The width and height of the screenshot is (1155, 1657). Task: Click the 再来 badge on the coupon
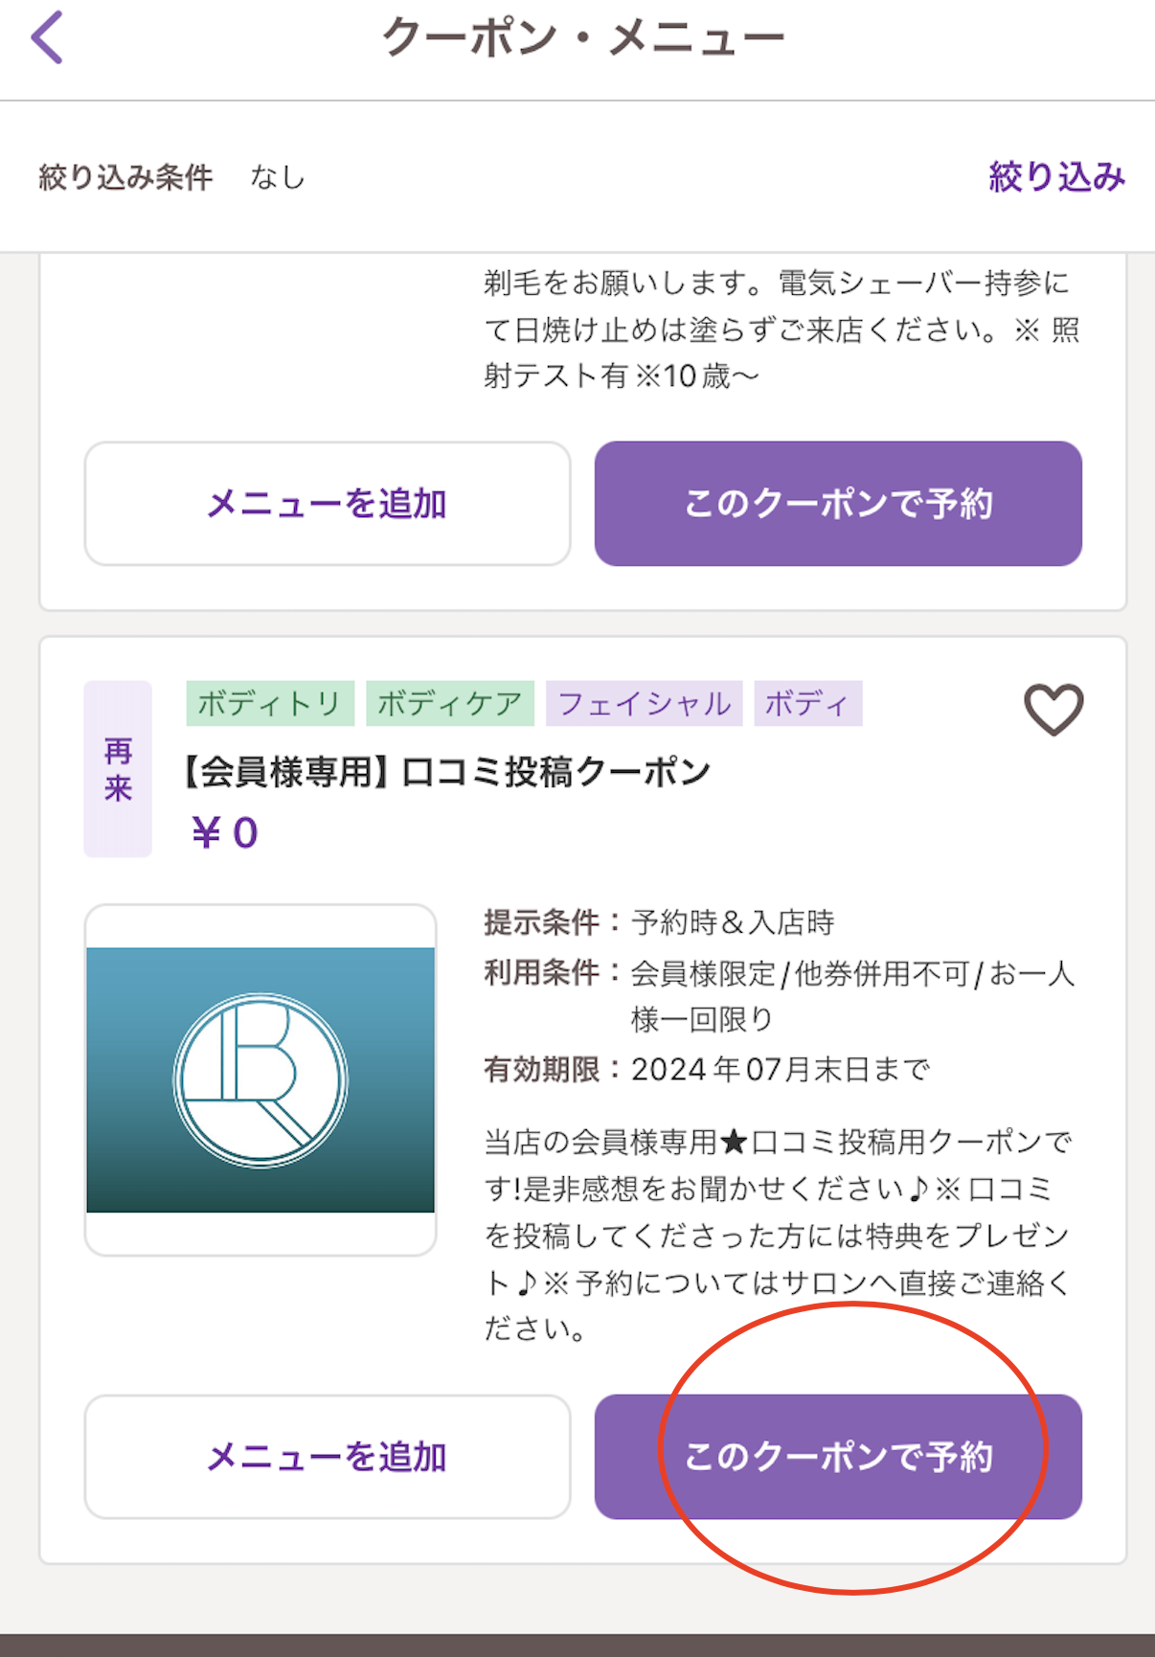click(118, 768)
